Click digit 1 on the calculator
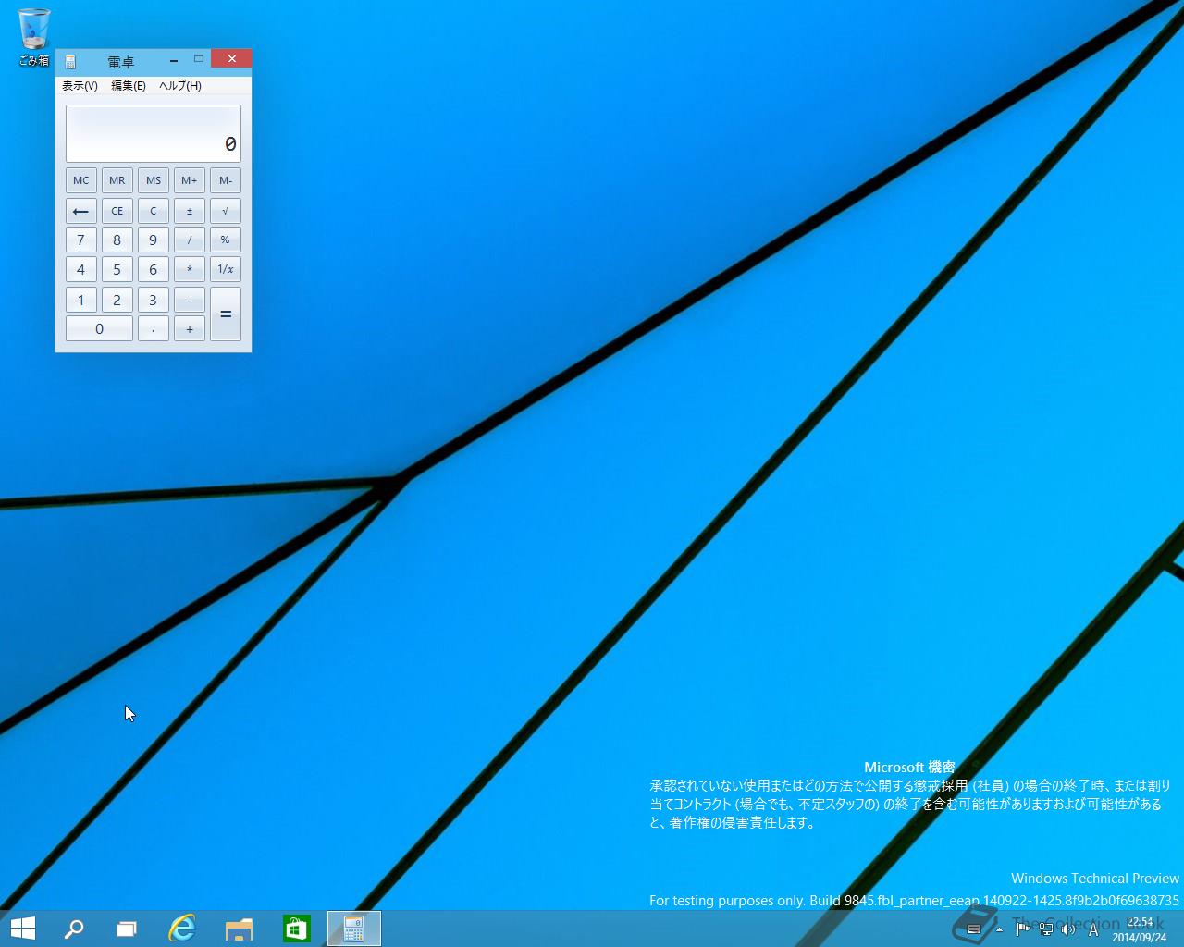 pyautogui.click(x=81, y=300)
